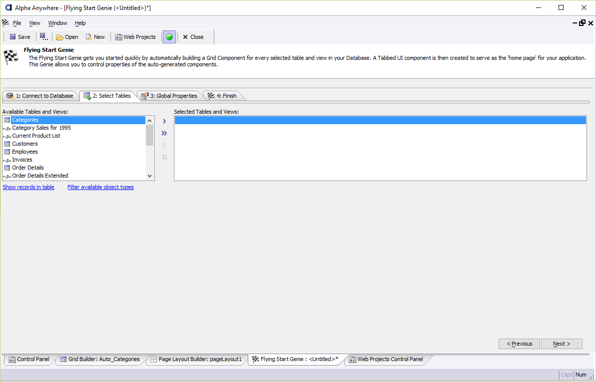Select Order Details Extended view

click(x=74, y=176)
